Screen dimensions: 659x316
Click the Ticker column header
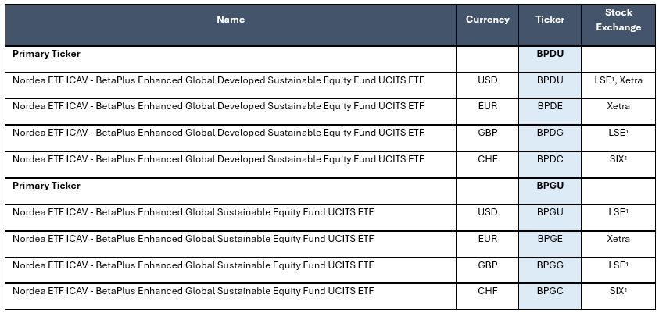click(550, 20)
